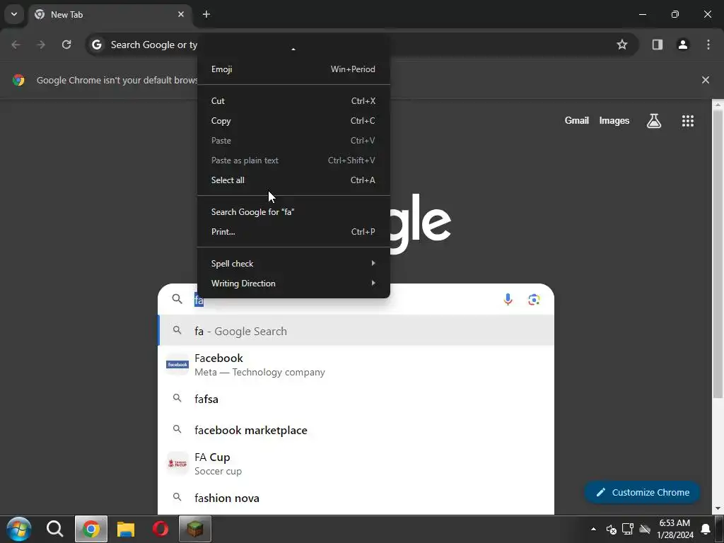Open taskbar search magnifier
The image size is (724, 543).
[54, 529]
